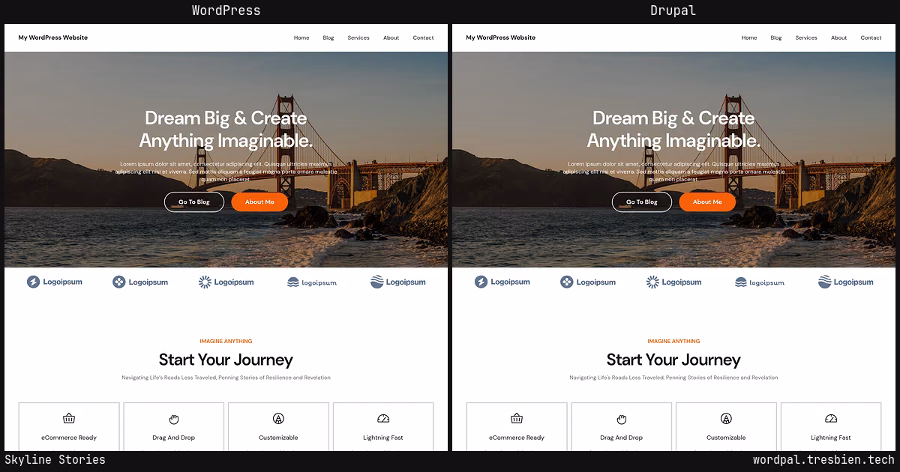Image resolution: width=900 pixels, height=472 pixels.
Task: Click Customizable label in WordPress pane
Action: click(x=278, y=438)
